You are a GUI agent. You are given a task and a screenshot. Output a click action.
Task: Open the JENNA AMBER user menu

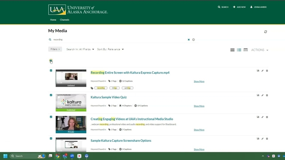pos(258,7)
